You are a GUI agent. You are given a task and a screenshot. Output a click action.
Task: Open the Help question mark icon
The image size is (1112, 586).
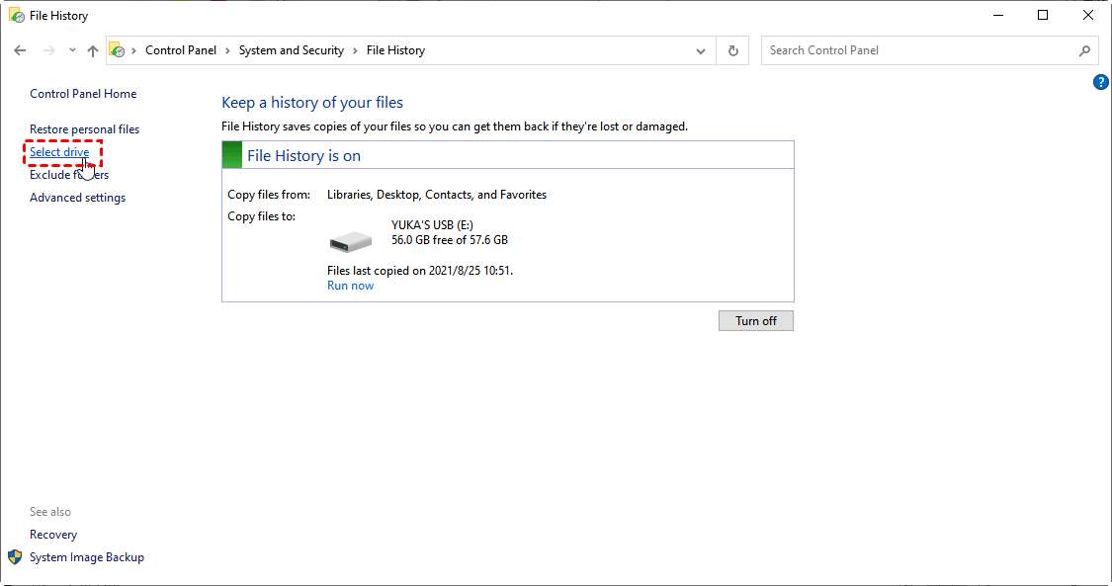coord(1101,82)
